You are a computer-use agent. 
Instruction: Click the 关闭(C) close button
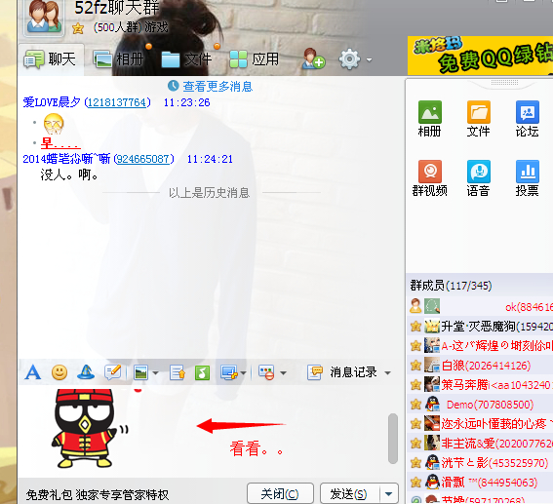point(280,494)
